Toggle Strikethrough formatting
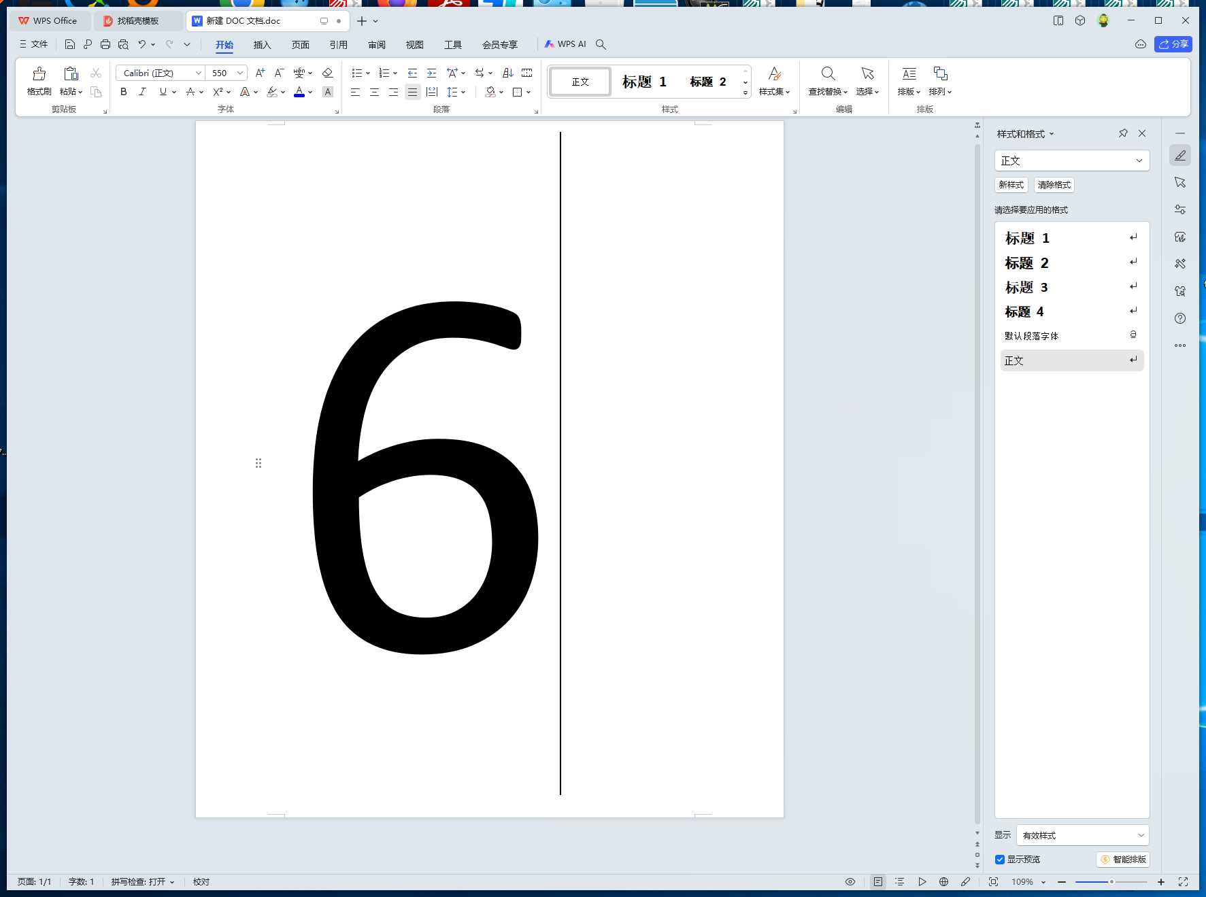This screenshot has height=897, width=1206. coord(190,92)
